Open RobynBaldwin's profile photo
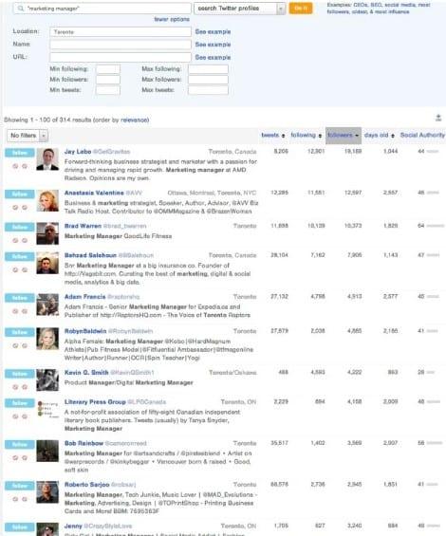The image size is (446, 536). pos(47,339)
